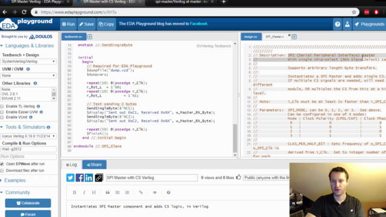Apply bold in the description editor

click(x=75, y=192)
